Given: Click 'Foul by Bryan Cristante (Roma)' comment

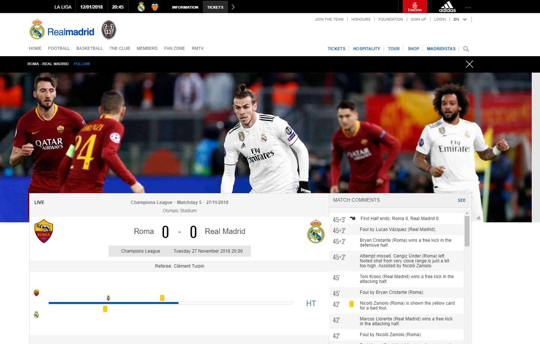Looking at the screenshot, I should click(x=392, y=292).
